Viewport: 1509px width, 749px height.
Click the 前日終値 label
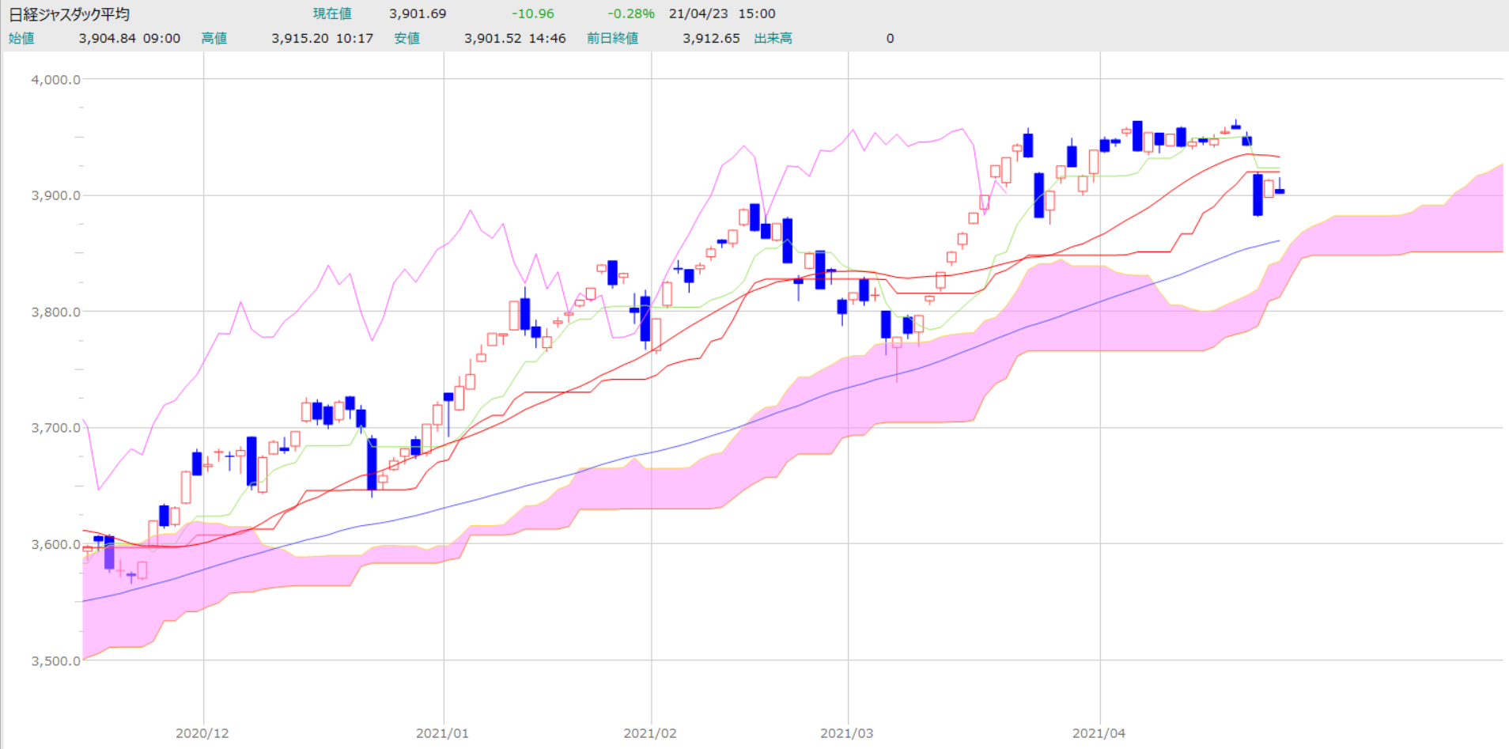point(613,39)
